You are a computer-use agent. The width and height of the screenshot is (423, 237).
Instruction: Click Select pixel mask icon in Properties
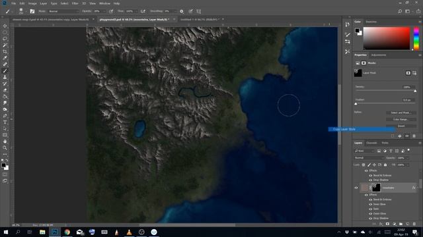click(408, 73)
